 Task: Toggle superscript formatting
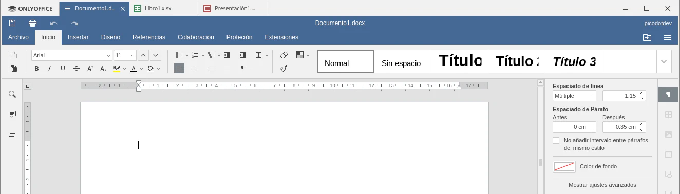pos(90,68)
